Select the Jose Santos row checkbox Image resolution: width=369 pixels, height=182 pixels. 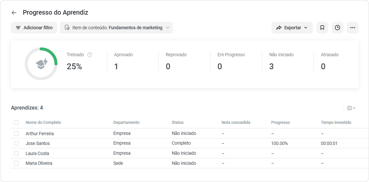pos(16,143)
